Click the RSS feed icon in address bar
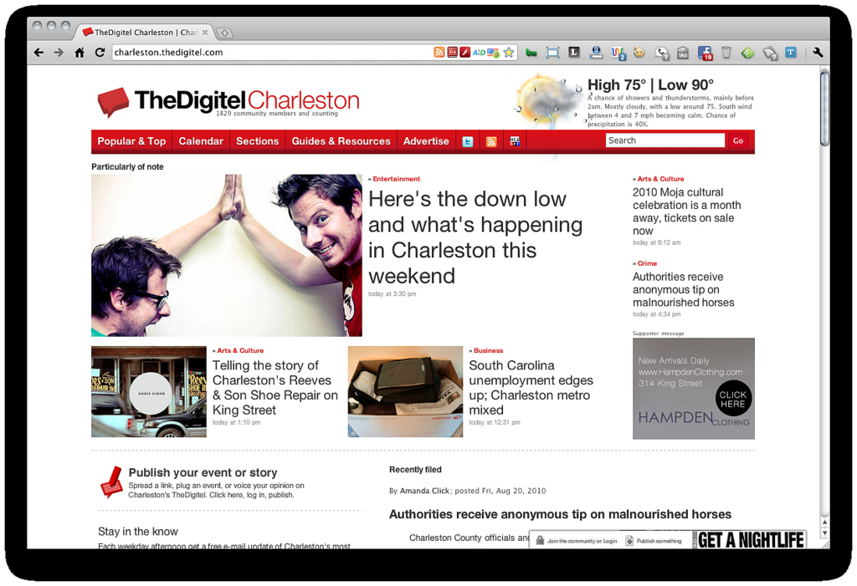The image size is (857, 586). pos(439,53)
